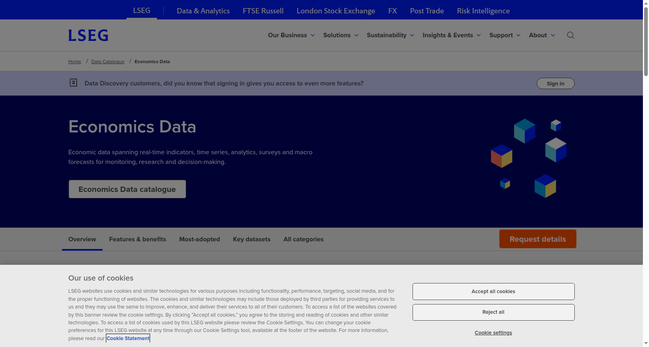Click the Data Discovery document icon
Screen dimensions: 649x347
pos(73,83)
